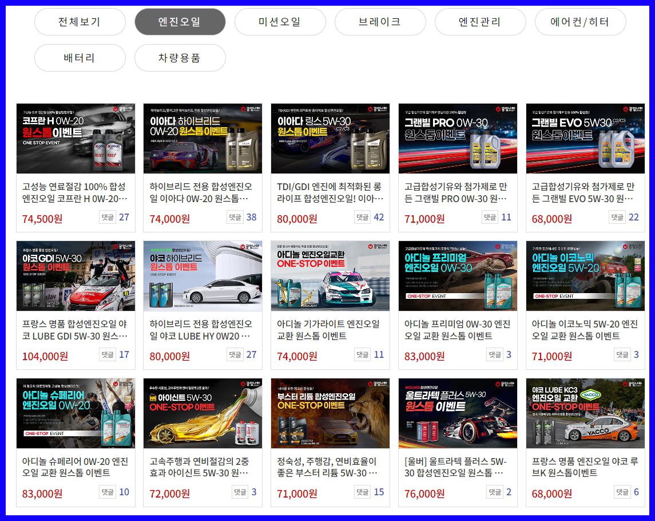Click the TDI/GDI 엔진에 최적화된 title link
655x521 pixels.
pyautogui.click(x=329, y=192)
